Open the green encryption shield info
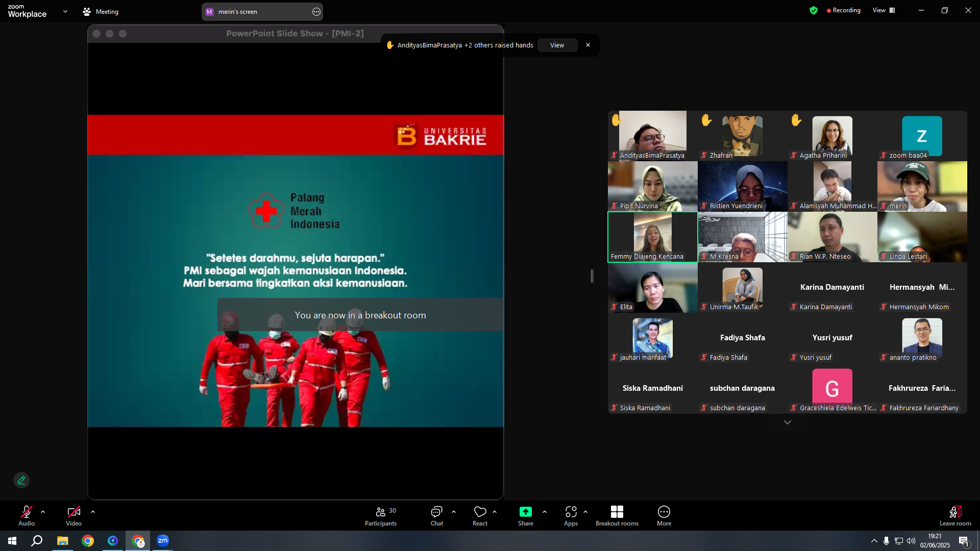This screenshot has height=551, width=980. click(x=814, y=10)
